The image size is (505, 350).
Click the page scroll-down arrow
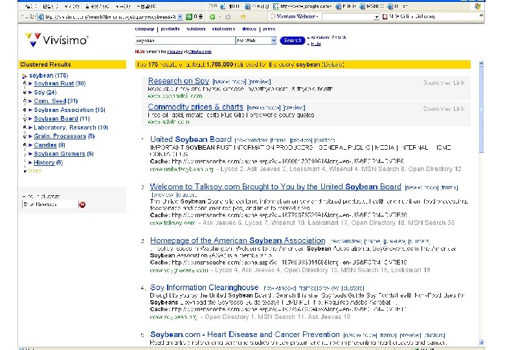[481, 342]
